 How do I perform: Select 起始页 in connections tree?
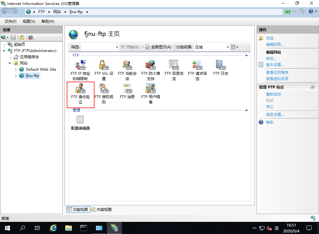[x=20, y=44]
